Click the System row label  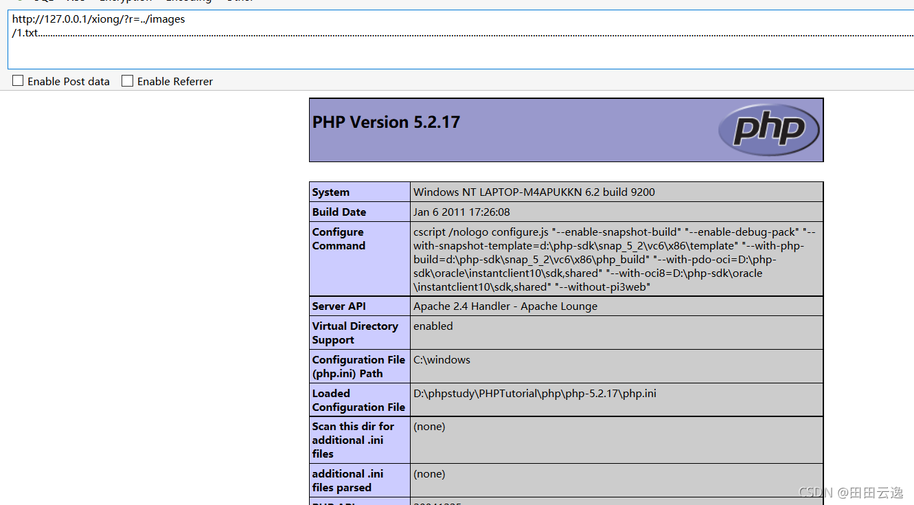coord(360,192)
